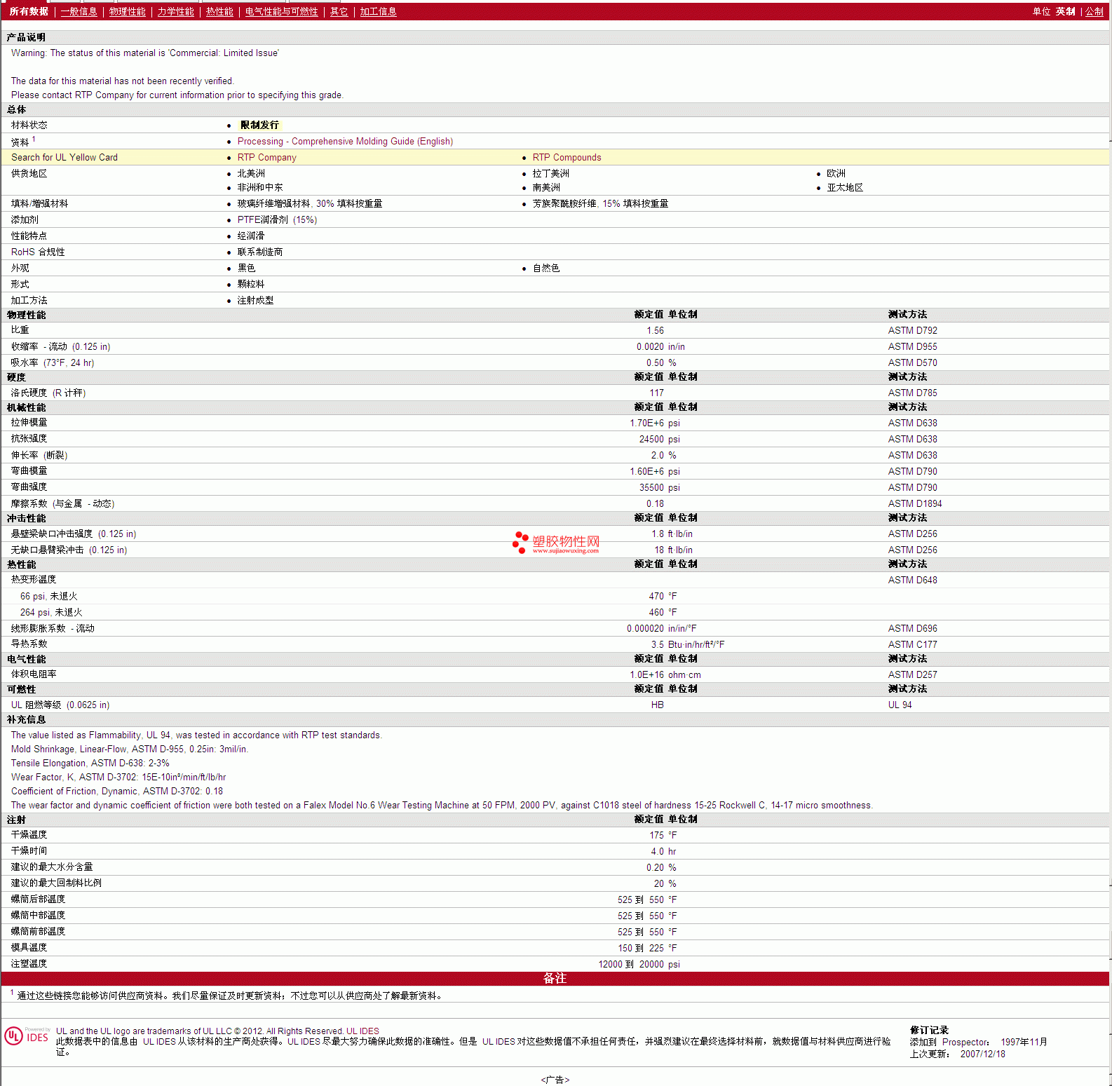Screen dimensions: 1112x1086
Task: Click the PTFE润滑剂 (15%) additive link
Action: [x=277, y=219]
